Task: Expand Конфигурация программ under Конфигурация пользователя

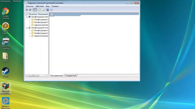Action: [30, 31]
